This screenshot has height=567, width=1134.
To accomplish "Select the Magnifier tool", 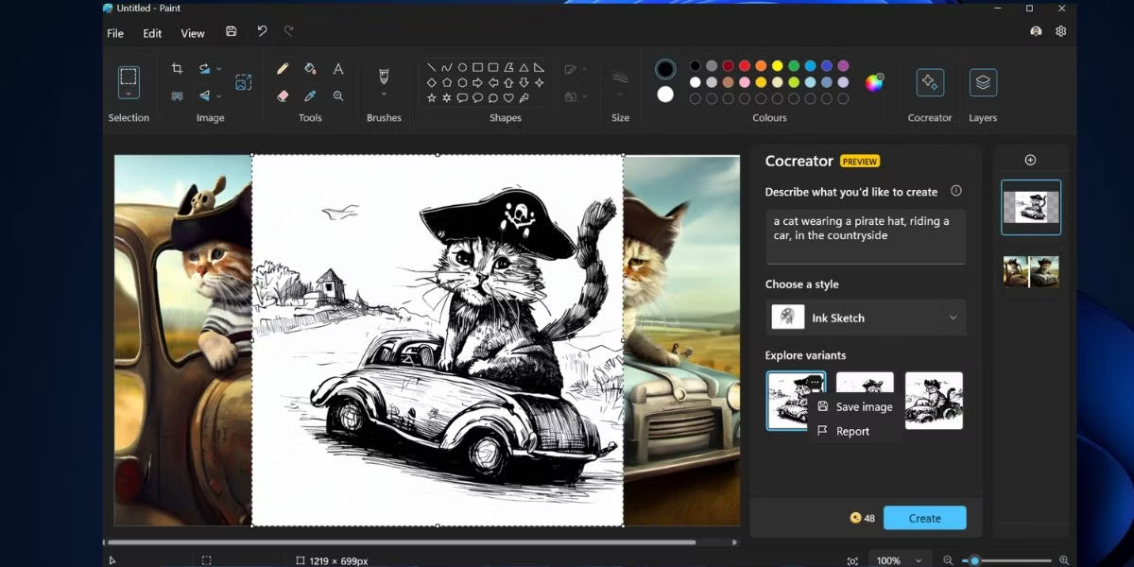I will (x=339, y=94).
